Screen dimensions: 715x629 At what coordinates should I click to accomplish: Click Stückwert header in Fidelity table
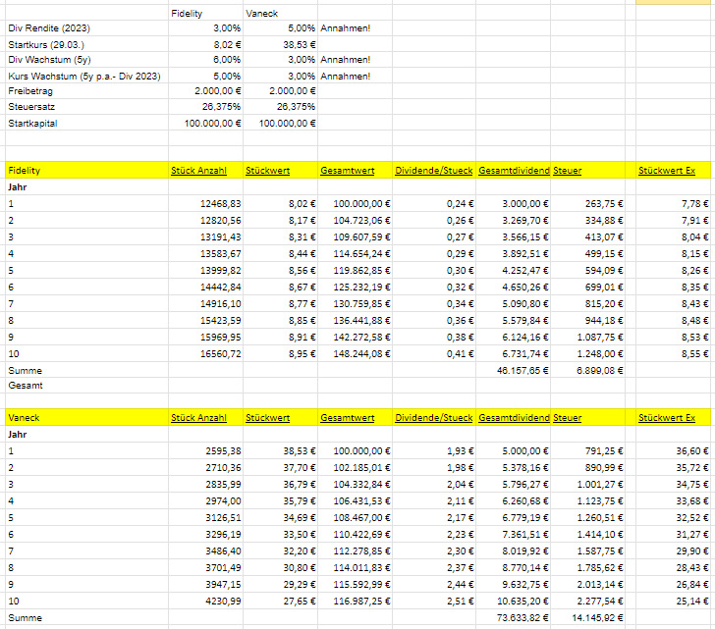[268, 171]
